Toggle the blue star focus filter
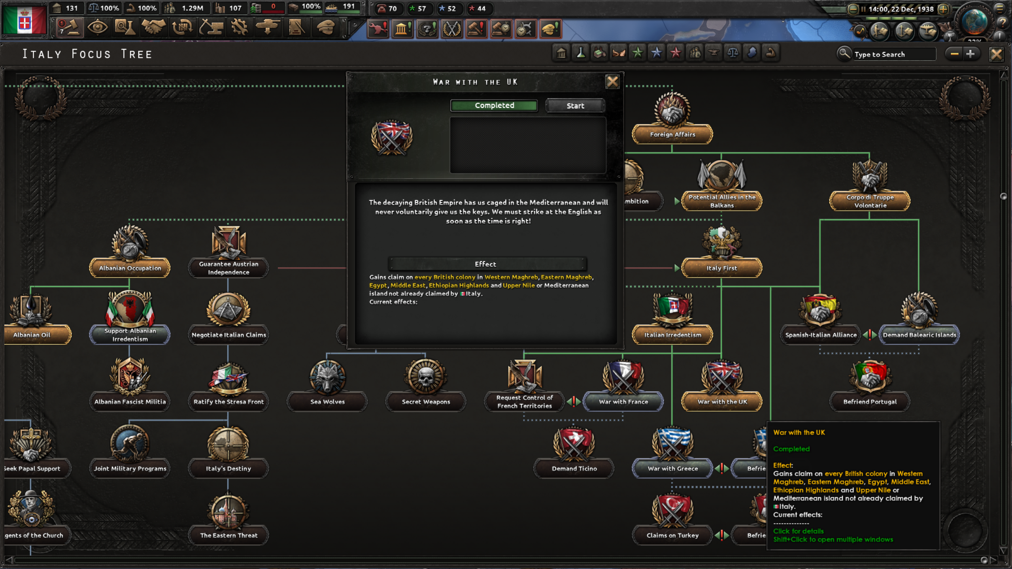Image resolution: width=1012 pixels, height=569 pixels. tap(656, 53)
